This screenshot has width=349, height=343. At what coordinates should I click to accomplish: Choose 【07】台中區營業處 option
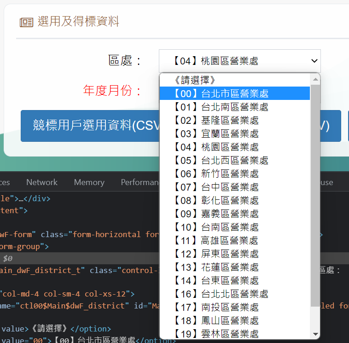tap(235, 187)
